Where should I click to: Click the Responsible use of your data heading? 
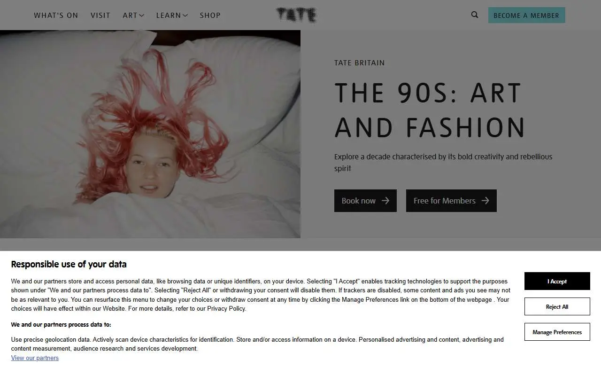(69, 264)
